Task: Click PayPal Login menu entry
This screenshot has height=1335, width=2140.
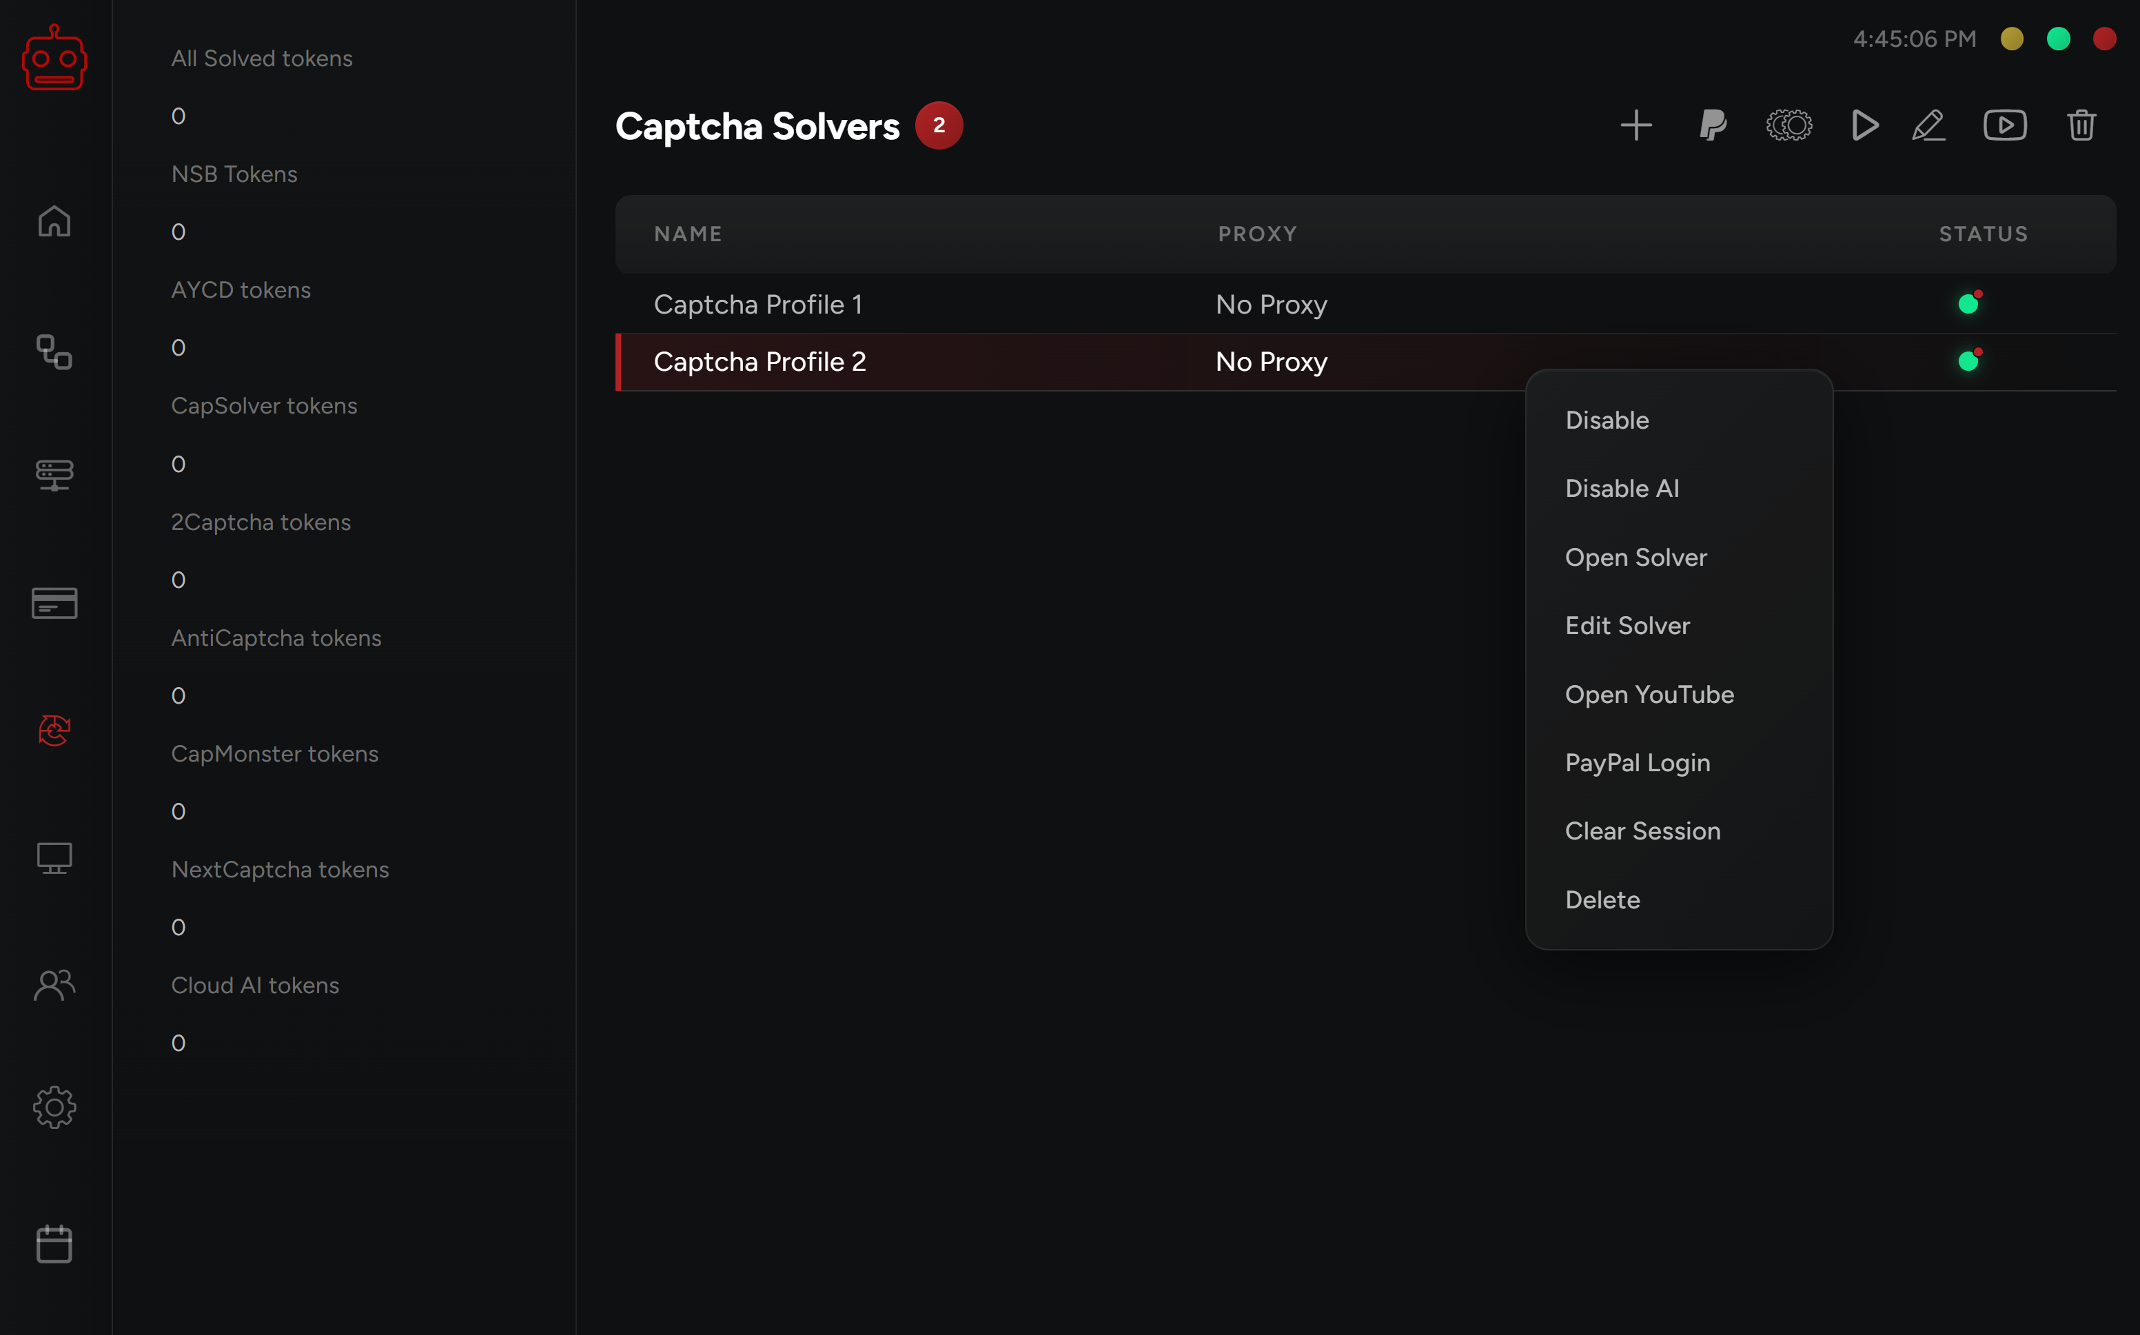Action: tap(1637, 763)
